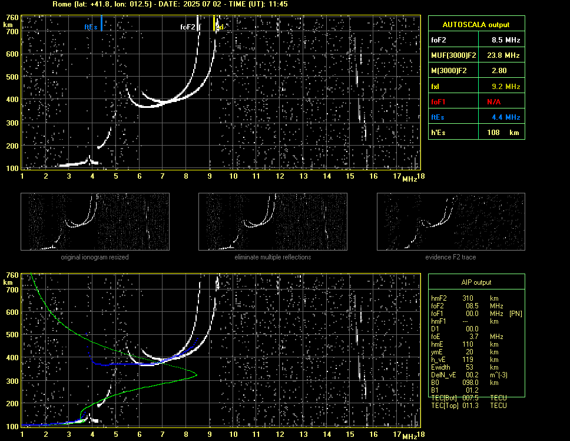570x441 pixels.
Task: Select the hmE value '110' km
Action: [x=468, y=344]
